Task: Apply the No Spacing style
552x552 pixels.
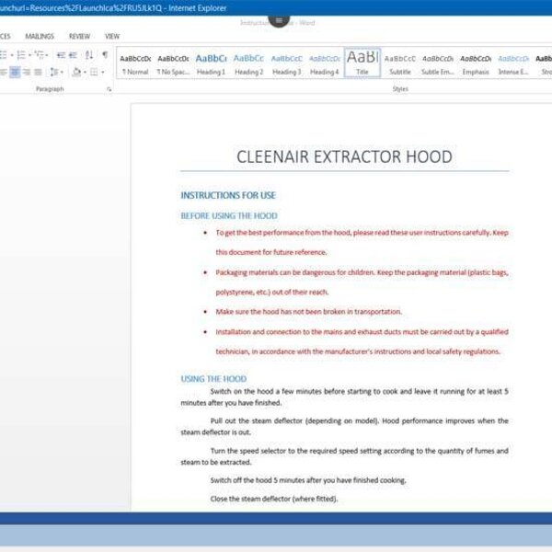Action: click(173, 63)
